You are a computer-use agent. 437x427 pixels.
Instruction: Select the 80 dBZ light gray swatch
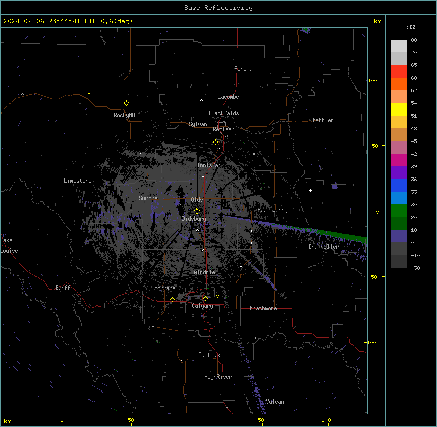(x=398, y=46)
